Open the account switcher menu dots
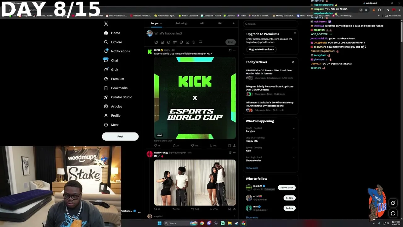 point(139,212)
